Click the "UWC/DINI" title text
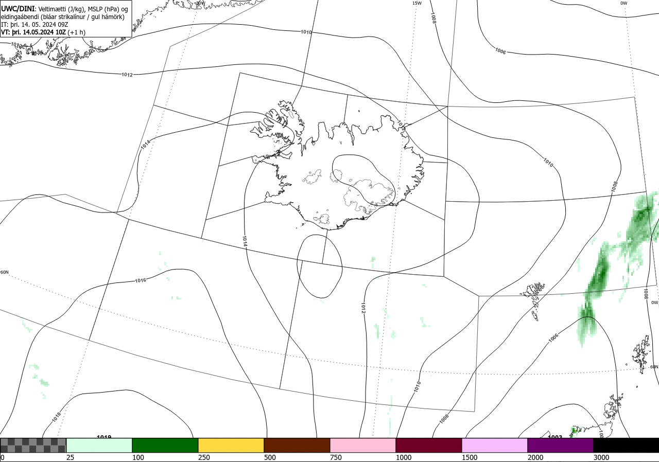The width and height of the screenshot is (659, 462). pos(18,9)
